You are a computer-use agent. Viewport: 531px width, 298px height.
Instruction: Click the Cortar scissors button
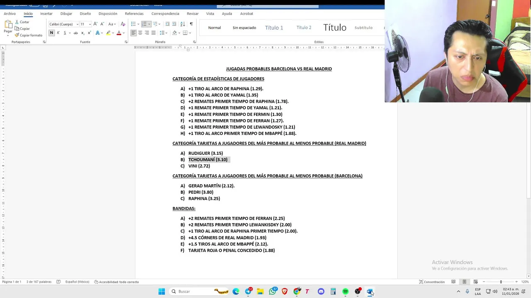click(22, 22)
